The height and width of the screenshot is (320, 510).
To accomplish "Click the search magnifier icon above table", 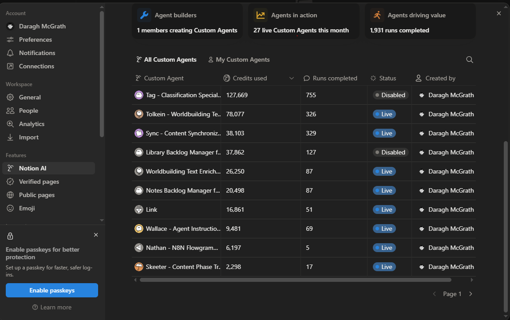I will pyautogui.click(x=469, y=60).
